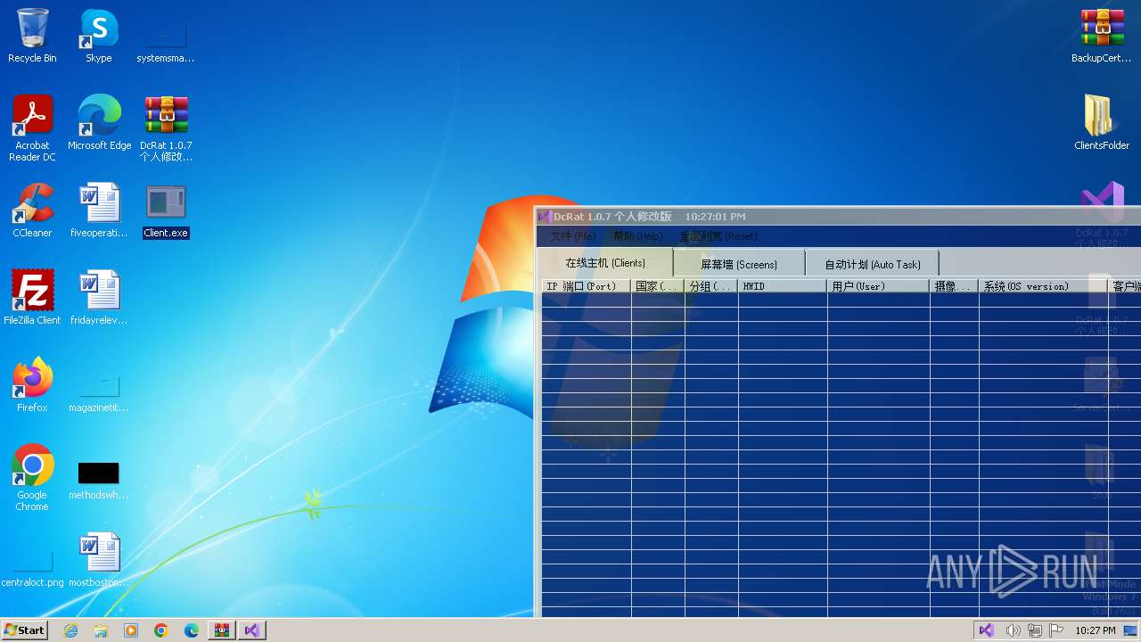Viewport: 1141px width, 642px height.
Task: Open Edge from the taskbar
Action: pyautogui.click(x=192, y=630)
